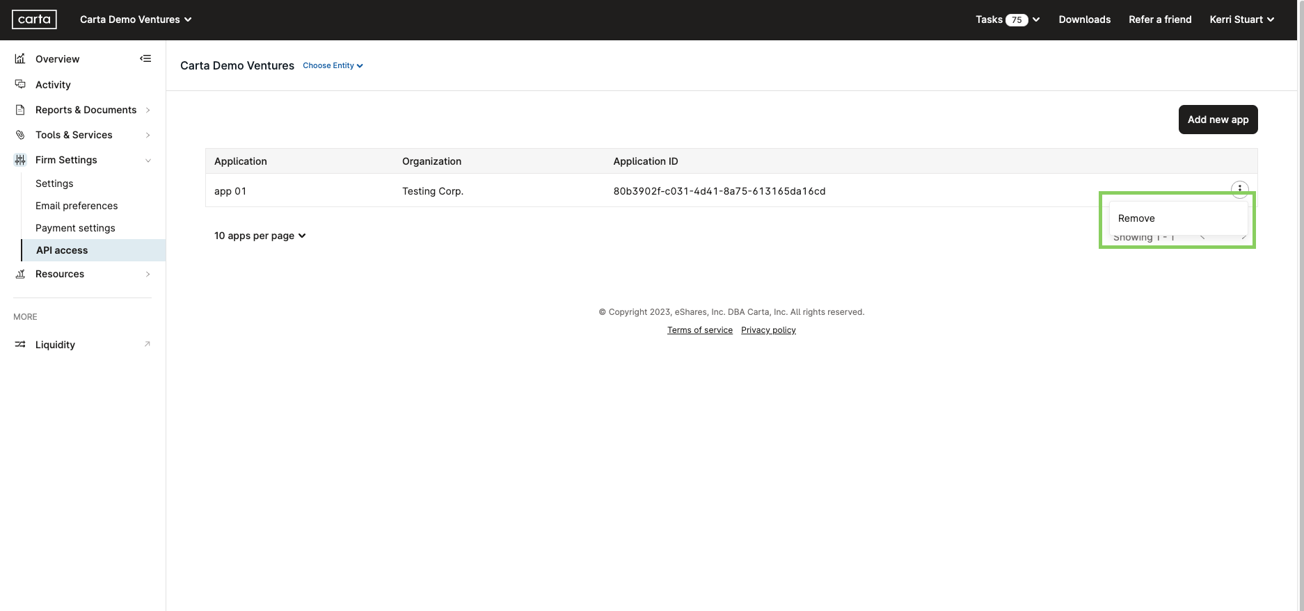Viewport: 1304px width, 611px height.
Task: Click Refer a friend
Action: [x=1160, y=19]
